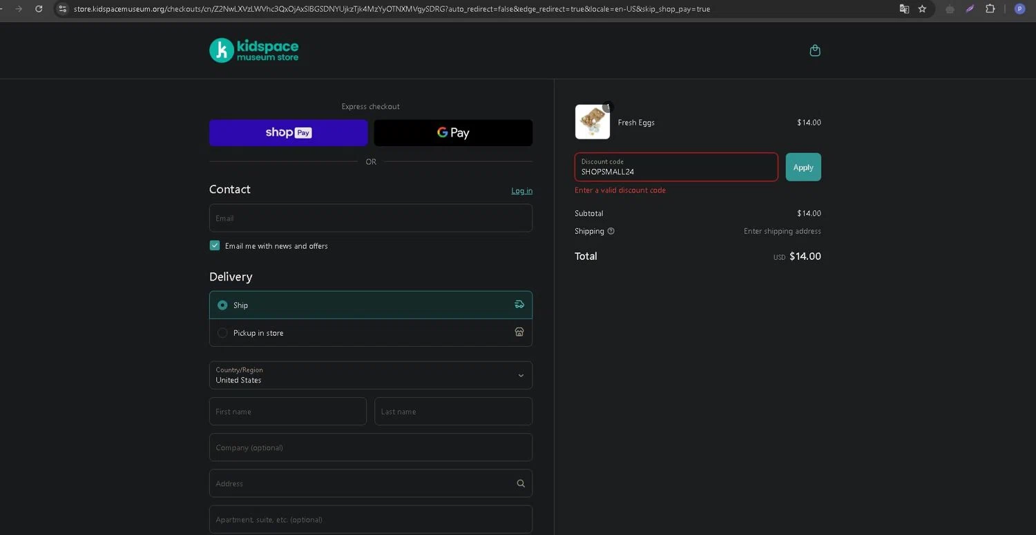
Task: Click the "Fresh Eggs" product name
Action: coord(636,123)
